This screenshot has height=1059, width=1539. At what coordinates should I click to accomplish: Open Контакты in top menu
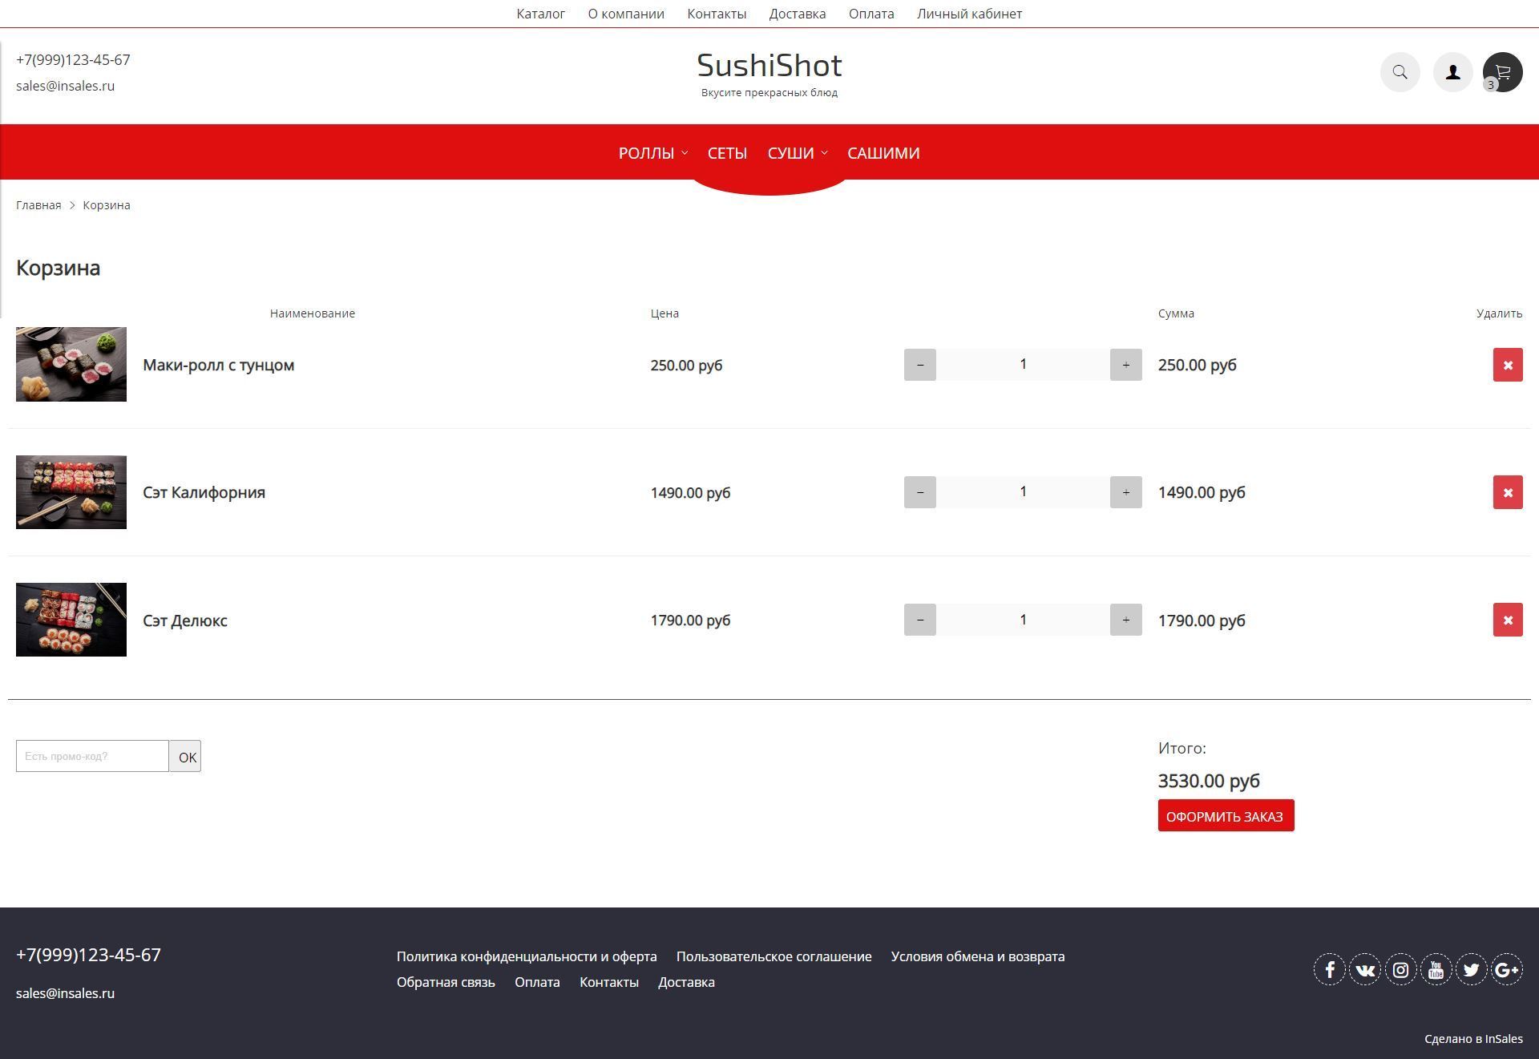point(717,14)
